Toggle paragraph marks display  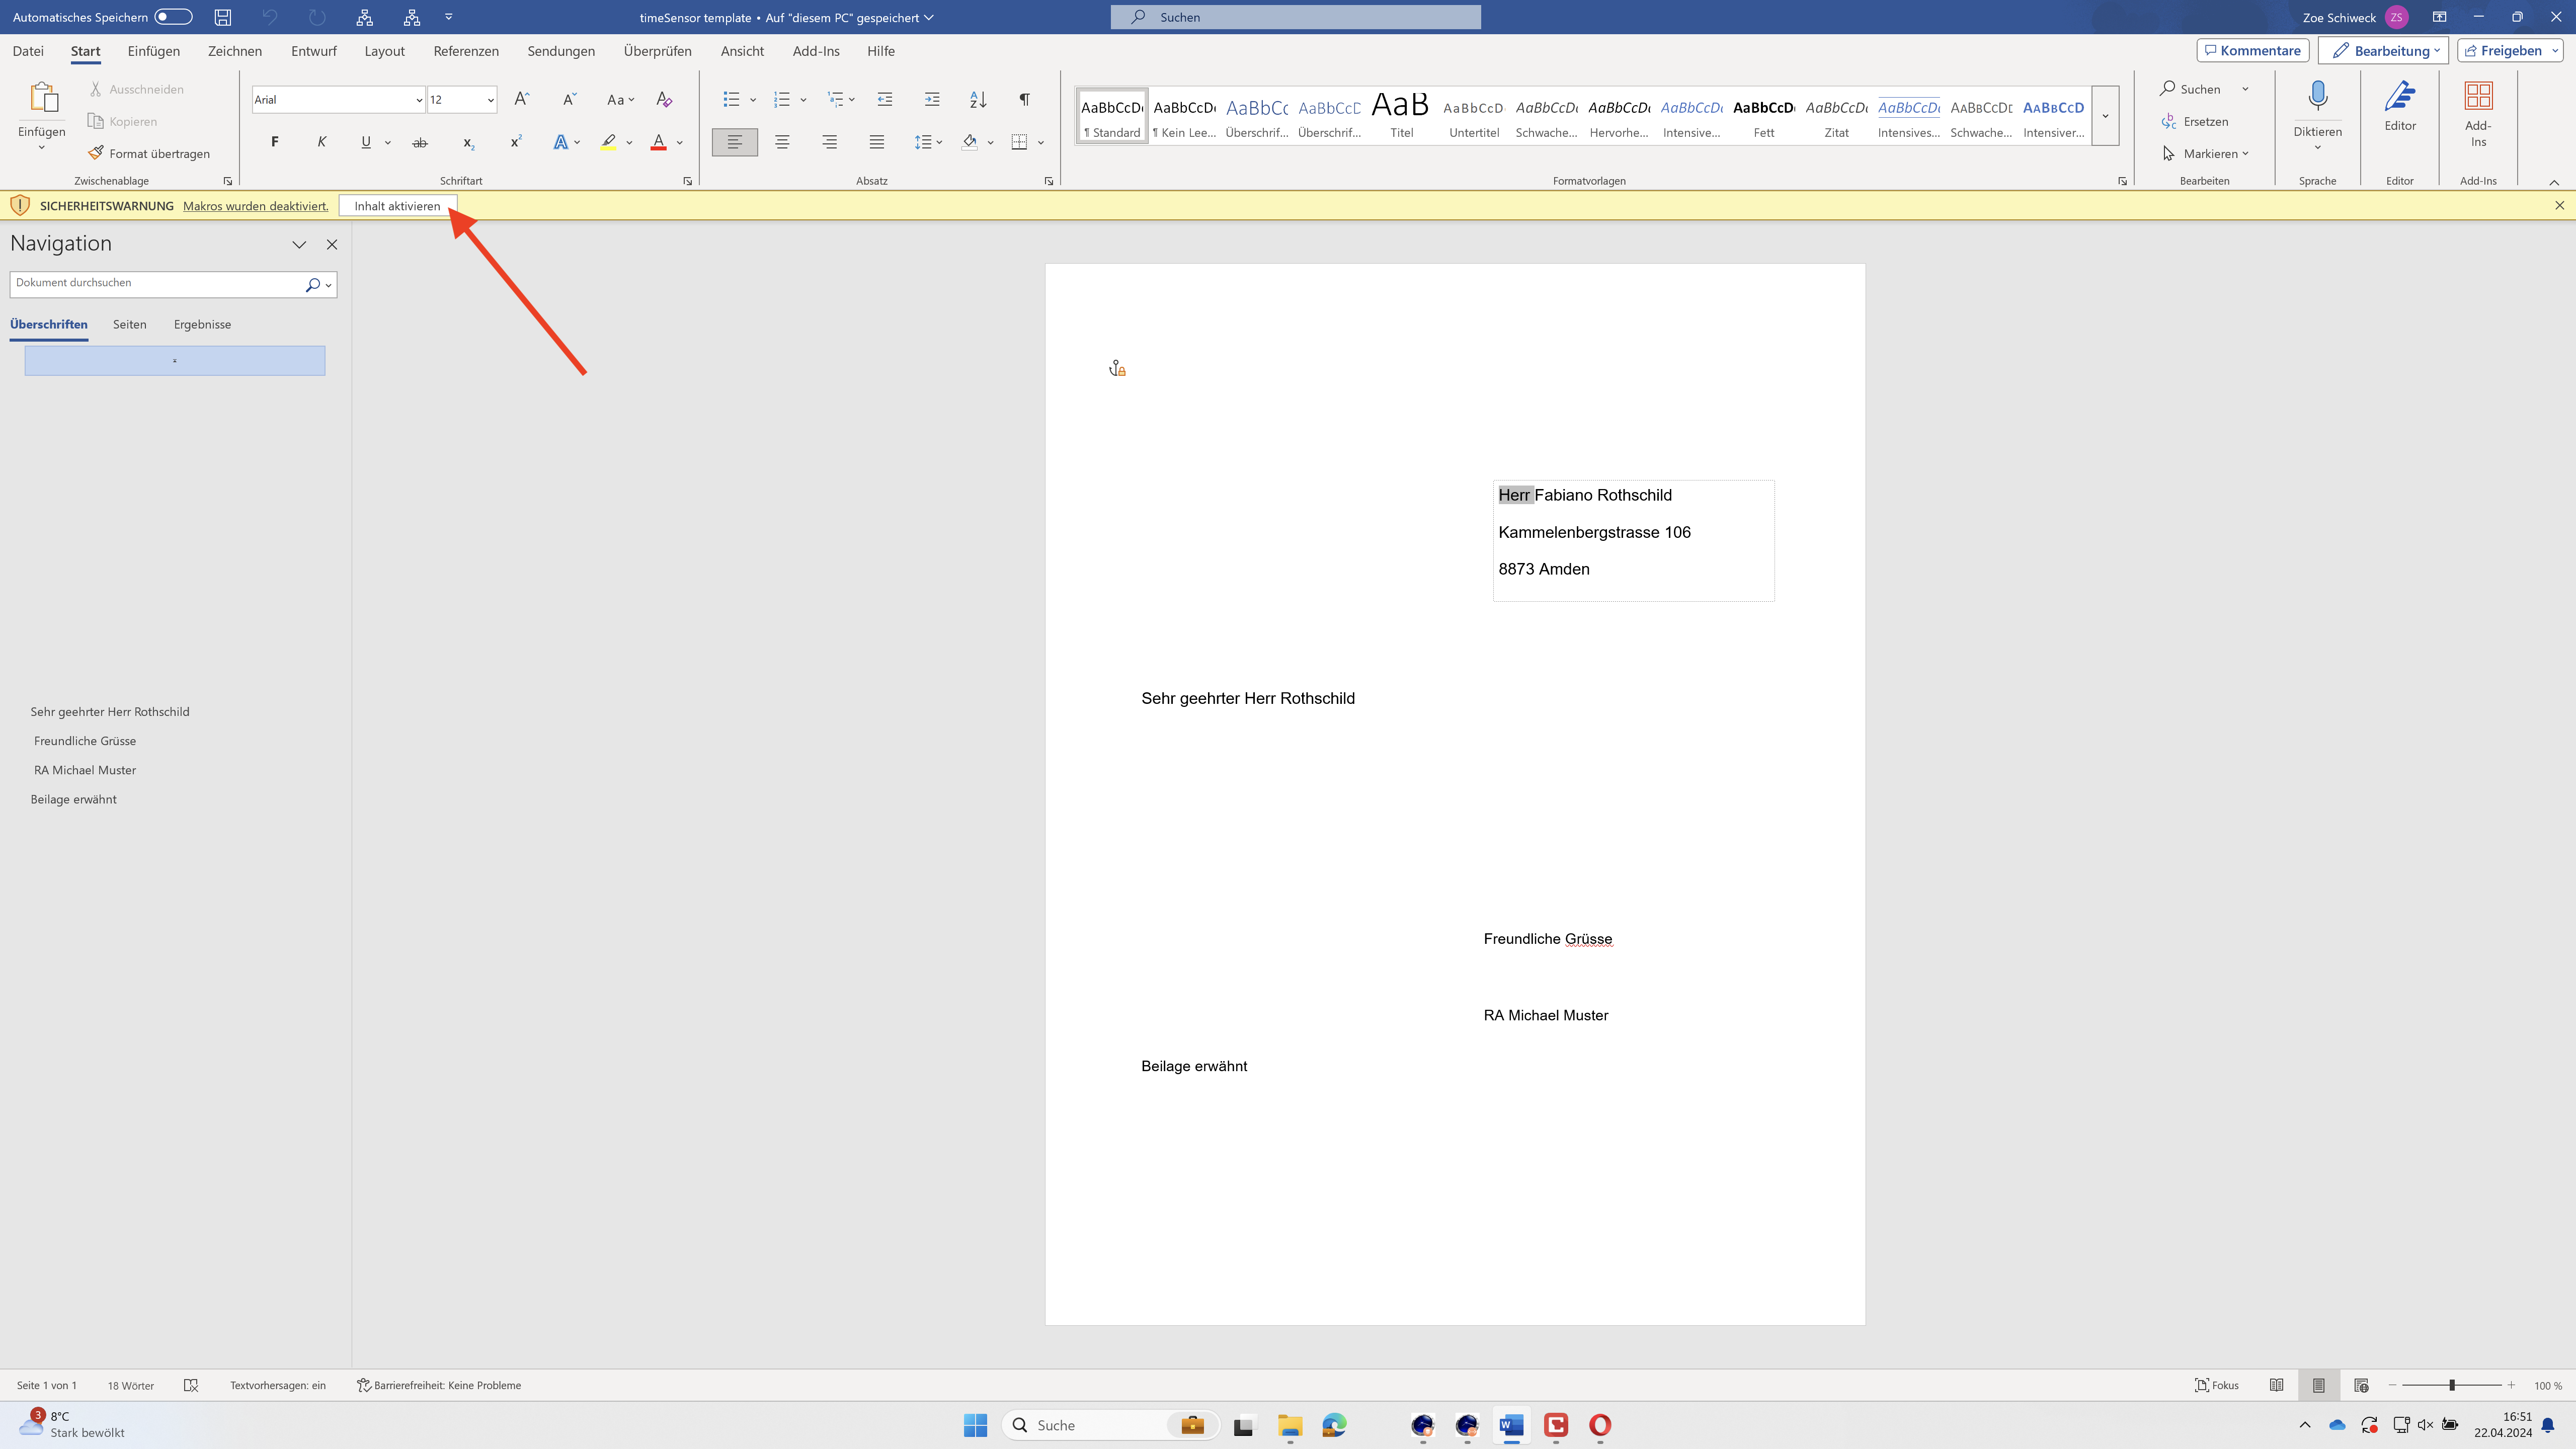pos(1024,99)
